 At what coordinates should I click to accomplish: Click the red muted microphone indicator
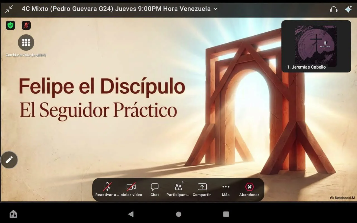point(26,25)
